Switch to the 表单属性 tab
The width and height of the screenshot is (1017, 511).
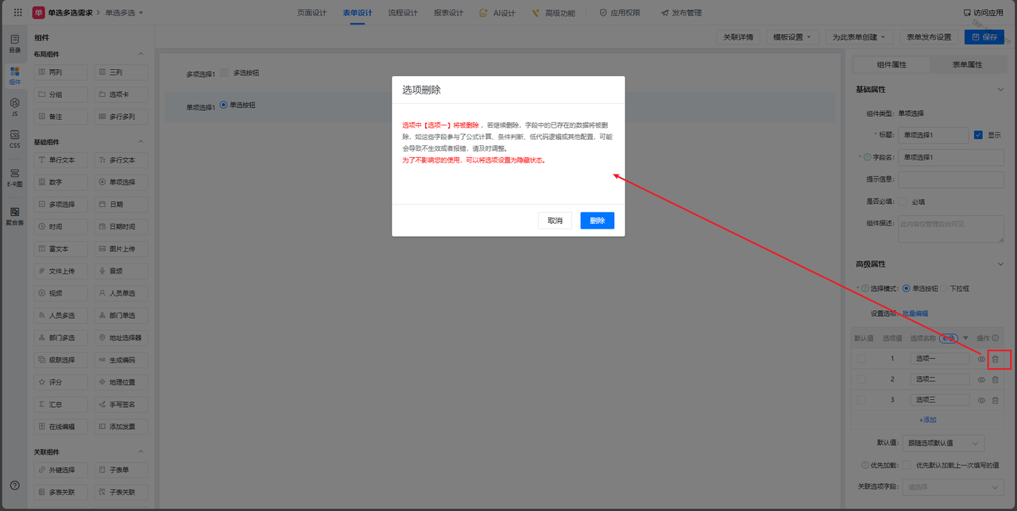point(967,64)
